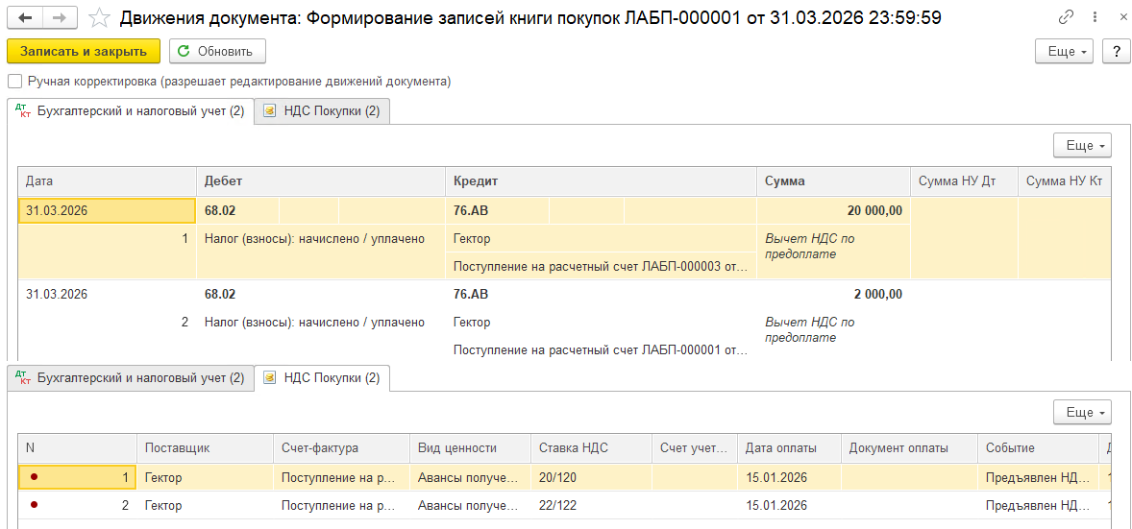The width and height of the screenshot is (1132, 529).
Task: Click the Обновить button
Action: [x=217, y=51]
